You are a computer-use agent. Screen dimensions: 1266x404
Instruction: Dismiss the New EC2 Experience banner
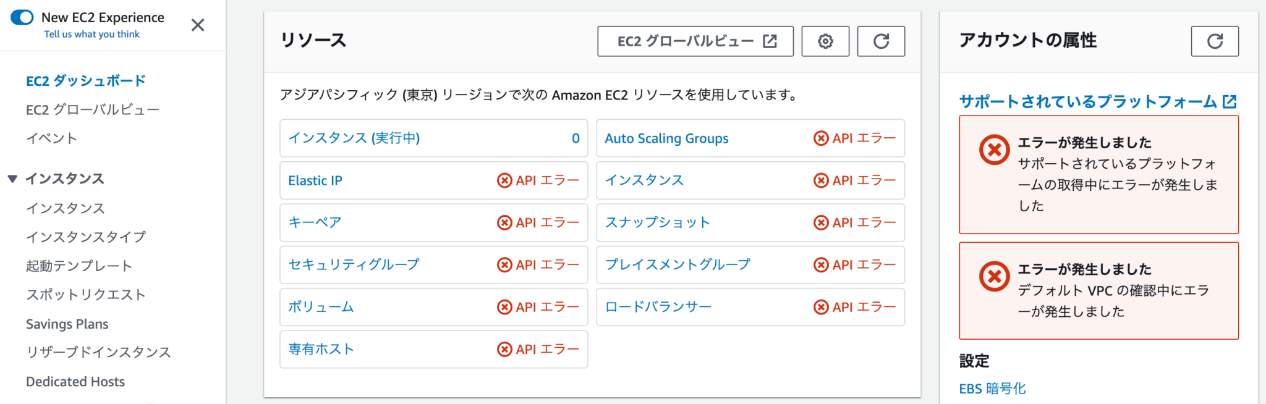pos(197,25)
